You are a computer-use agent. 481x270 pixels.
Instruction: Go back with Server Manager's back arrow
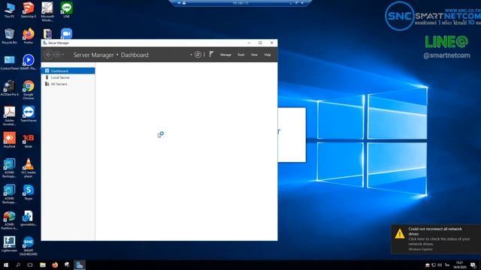48,55
